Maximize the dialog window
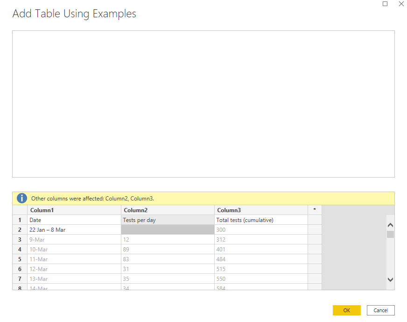Screen dimensions: 407x322 pyautogui.click(x=385, y=4)
